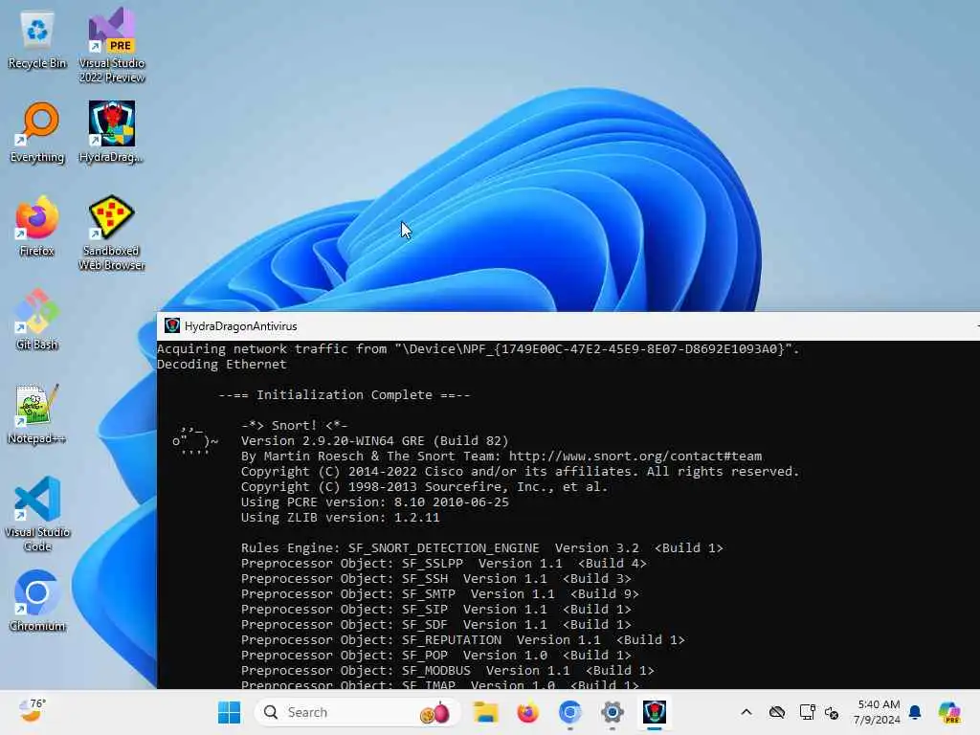
Task: Open the notification bell icon
Action: coord(915,712)
